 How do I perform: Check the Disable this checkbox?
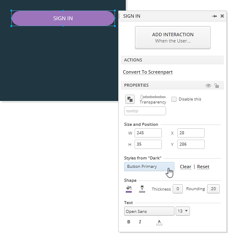point(174,99)
